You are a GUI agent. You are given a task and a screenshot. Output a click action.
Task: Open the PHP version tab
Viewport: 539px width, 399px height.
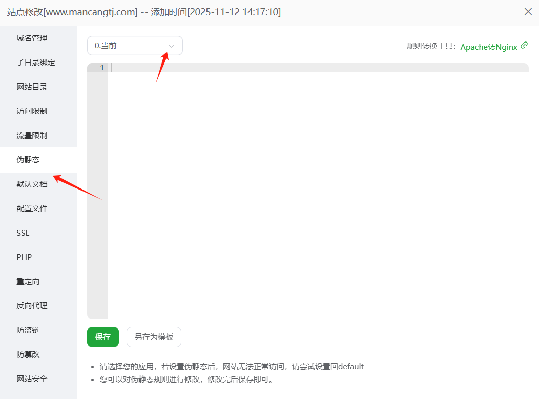[x=24, y=257]
